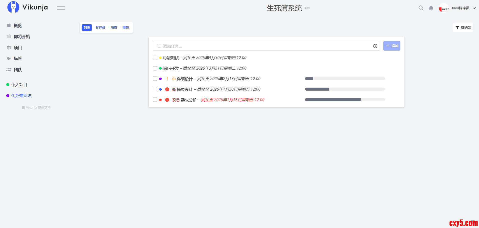479x228 pixels.
Task: Click the 团队 teams icon in sidebar
Action: pos(9,70)
